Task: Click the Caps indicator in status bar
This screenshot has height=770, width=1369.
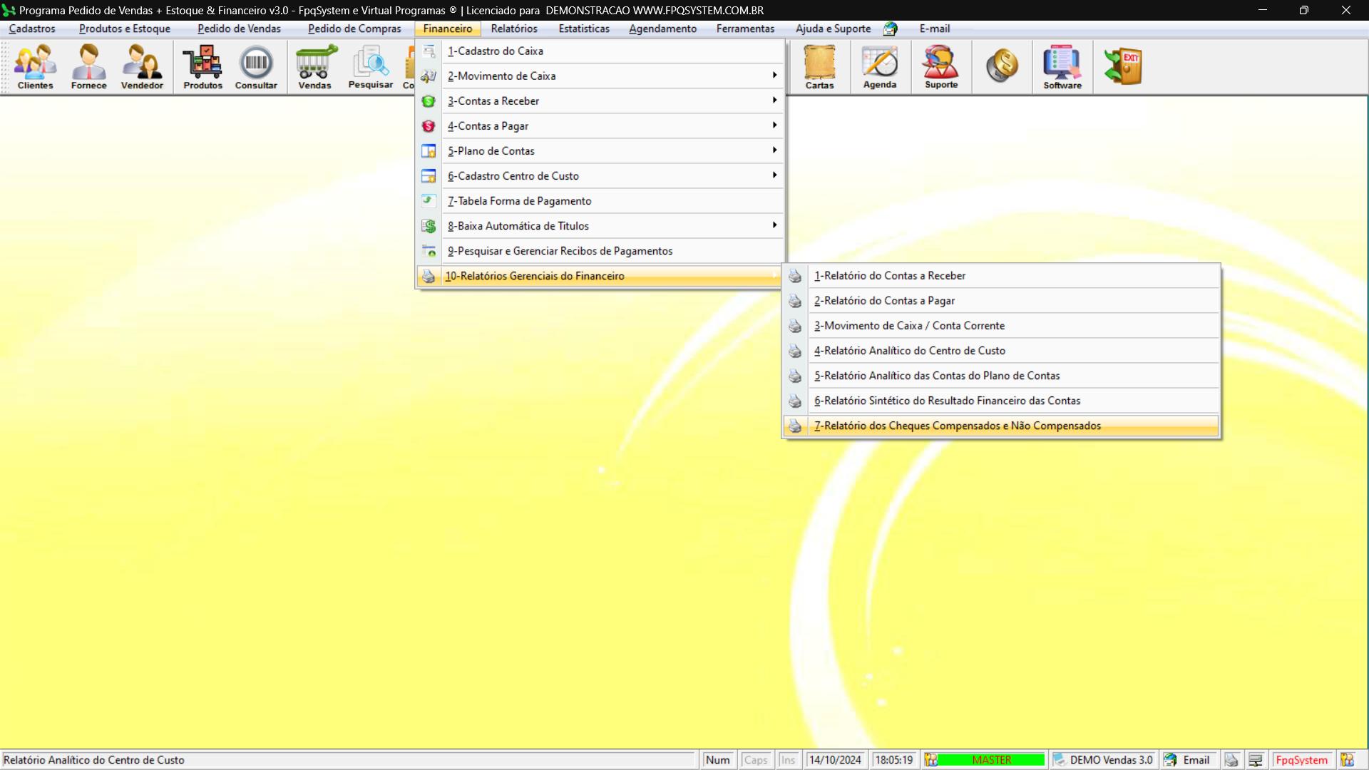Action: 755,760
